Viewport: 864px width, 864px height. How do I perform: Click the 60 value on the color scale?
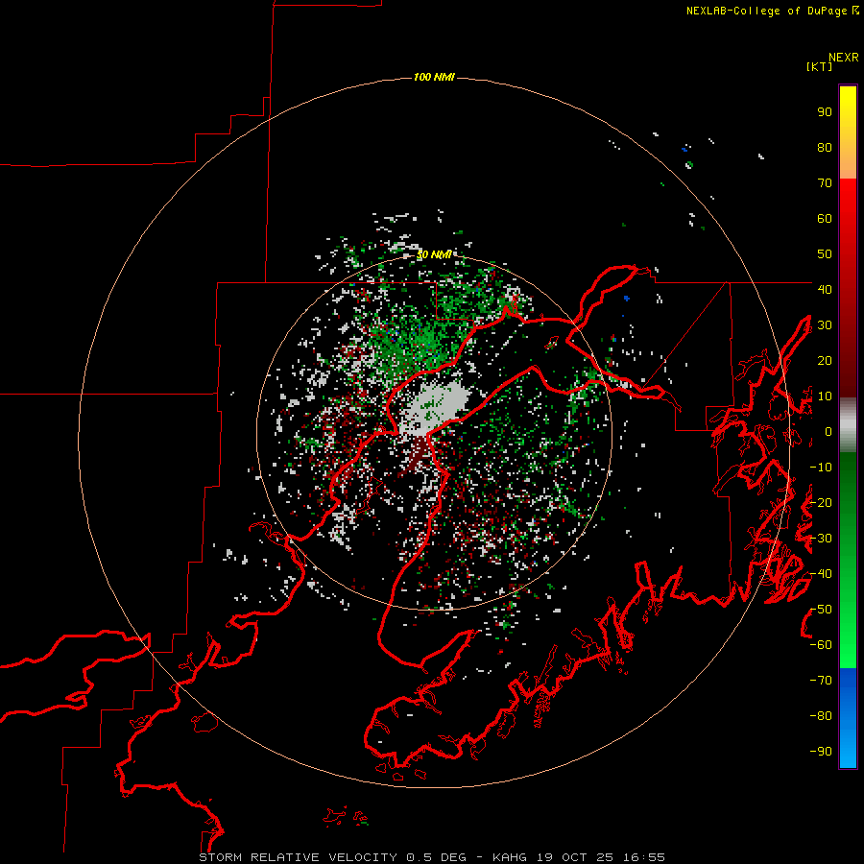(x=825, y=219)
